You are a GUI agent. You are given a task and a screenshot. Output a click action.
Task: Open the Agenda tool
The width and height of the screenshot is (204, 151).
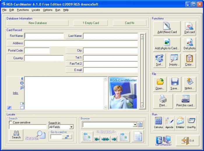[x=169, y=123]
